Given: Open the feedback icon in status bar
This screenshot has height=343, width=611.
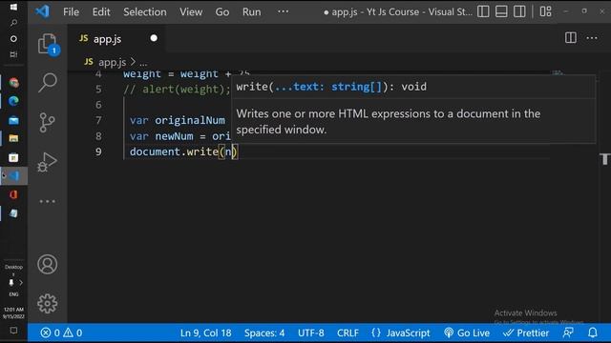Looking at the screenshot, I should click(568, 333).
